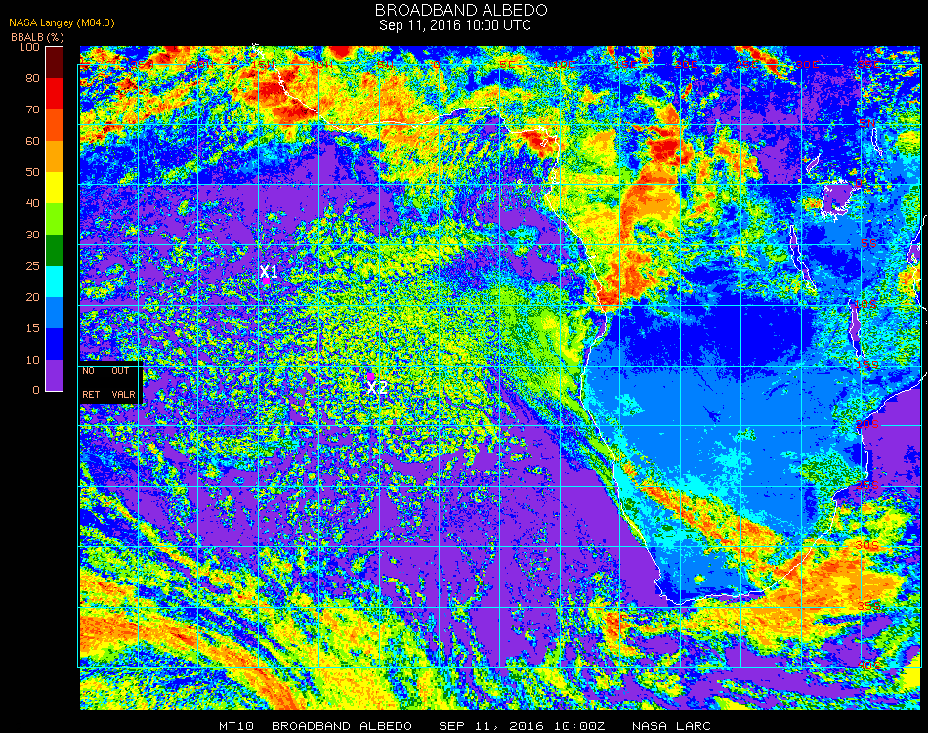The height and width of the screenshot is (733, 928).
Task: Click the '60' colorbar tick value
Action: pos(32,141)
